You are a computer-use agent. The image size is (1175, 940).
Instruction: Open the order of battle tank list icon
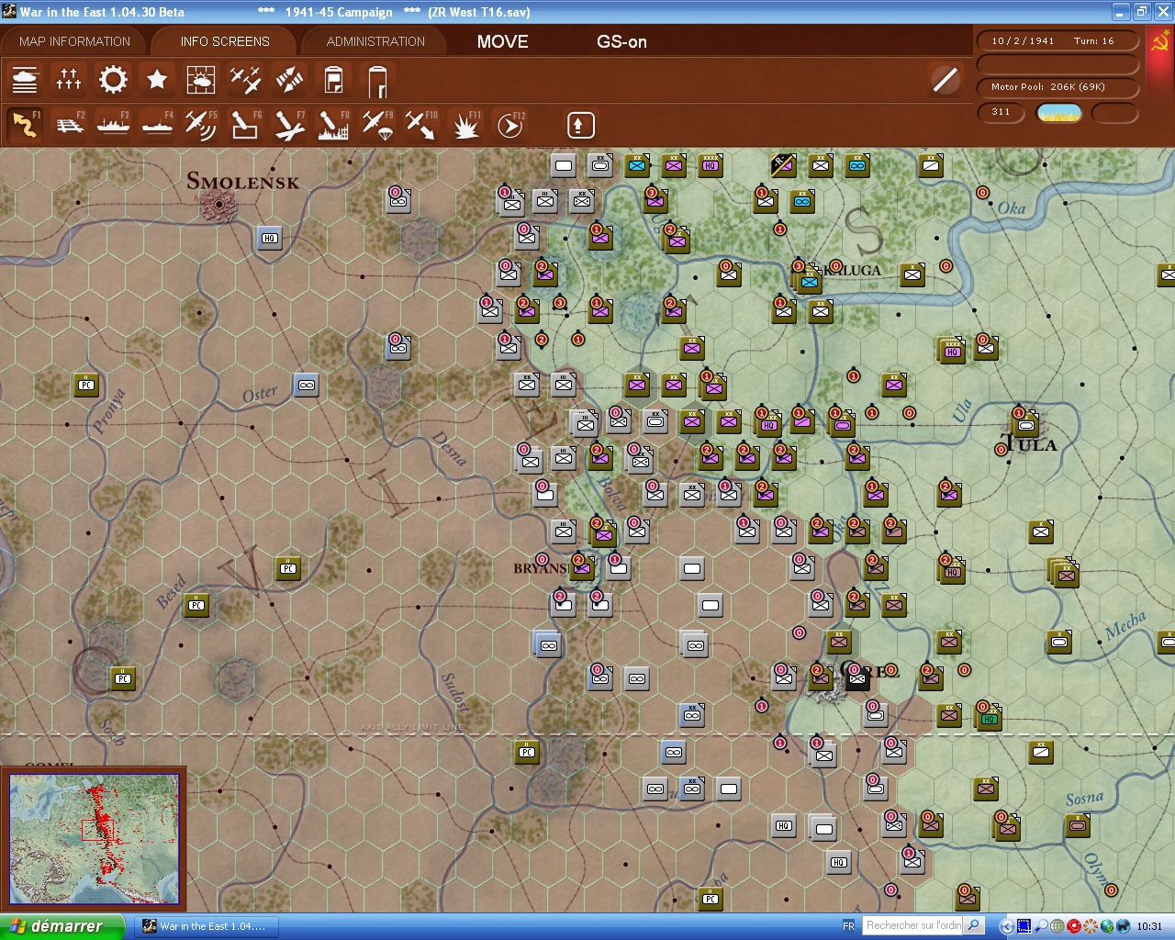(25, 80)
